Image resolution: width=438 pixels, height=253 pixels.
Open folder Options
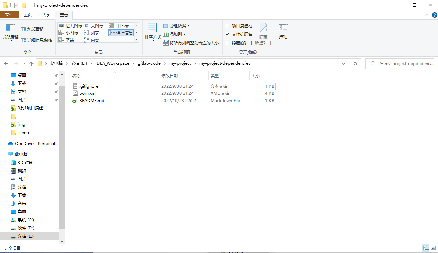click(x=283, y=32)
